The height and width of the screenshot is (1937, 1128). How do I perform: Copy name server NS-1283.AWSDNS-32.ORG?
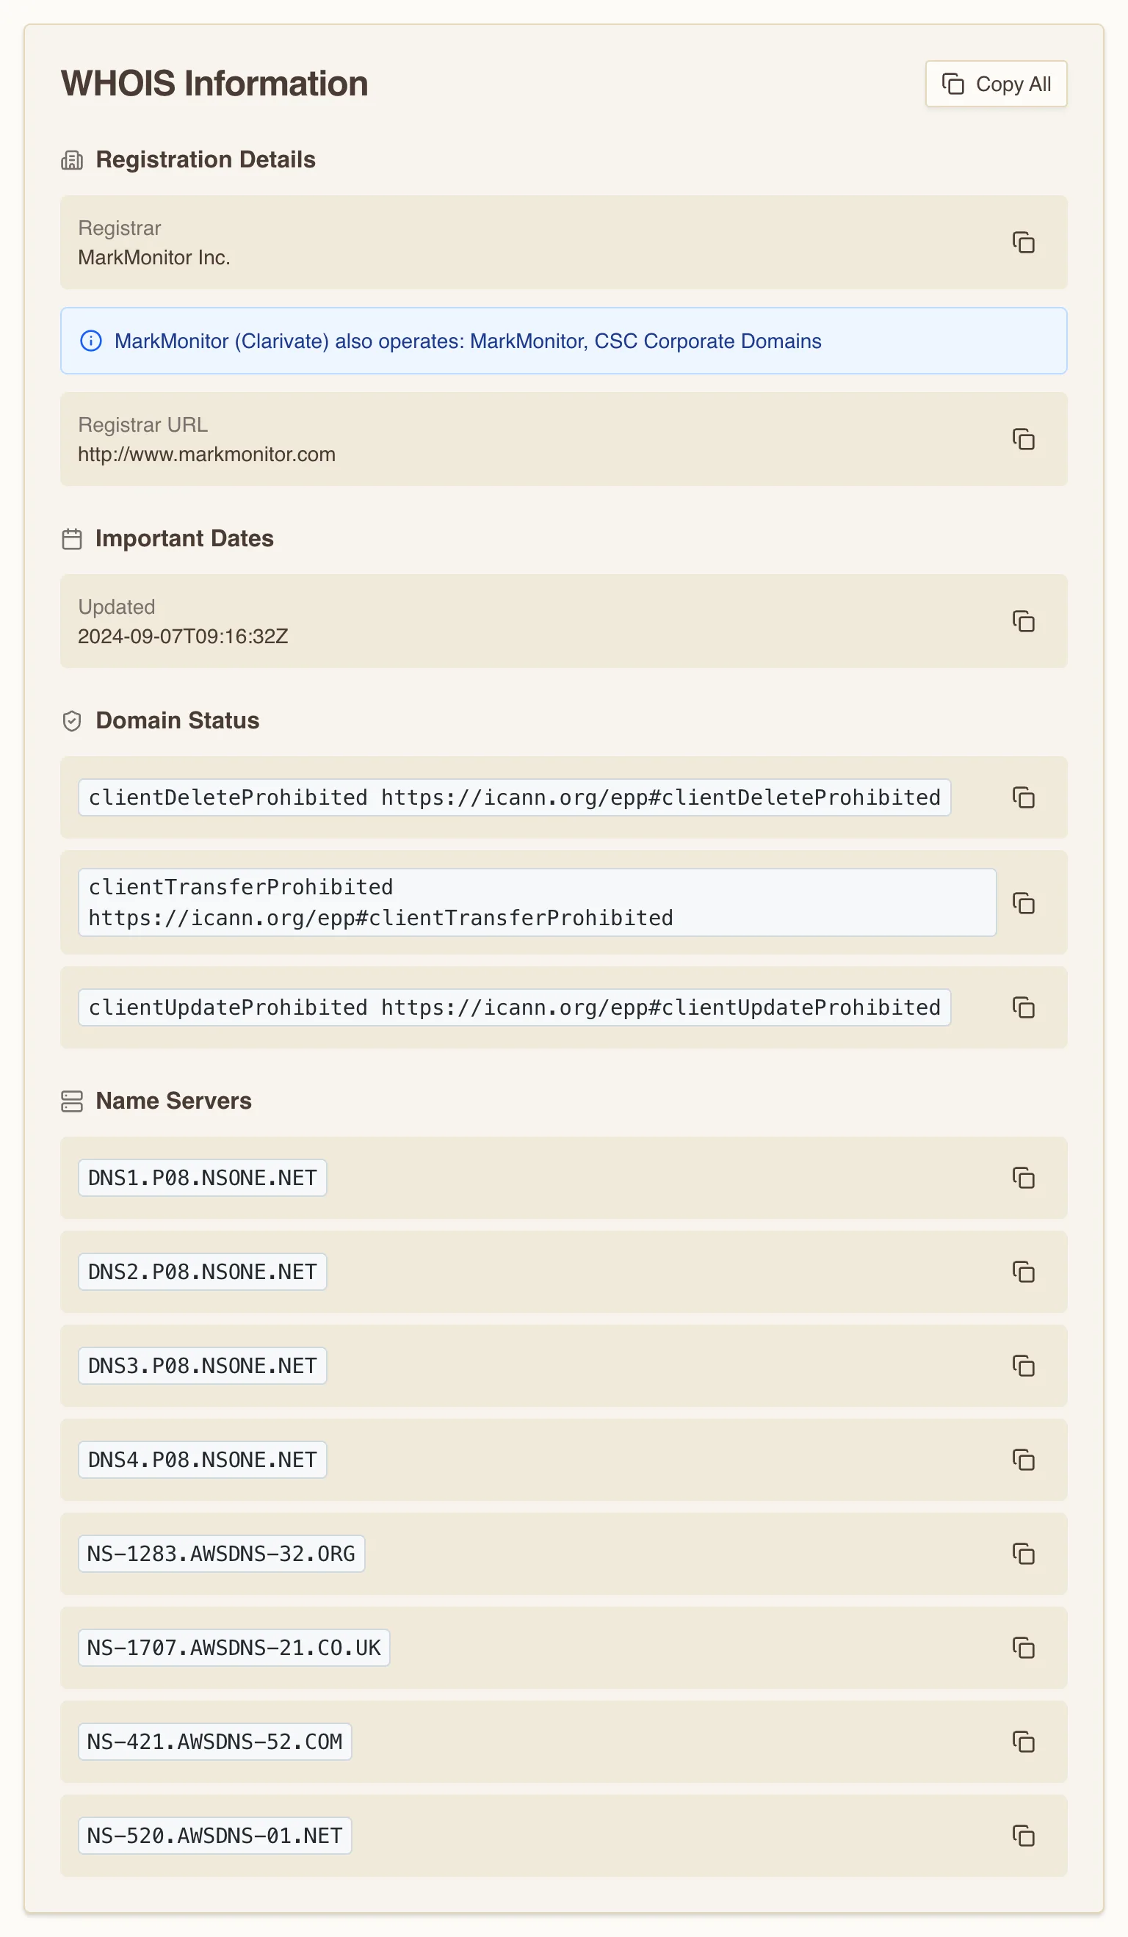click(1023, 1554)
